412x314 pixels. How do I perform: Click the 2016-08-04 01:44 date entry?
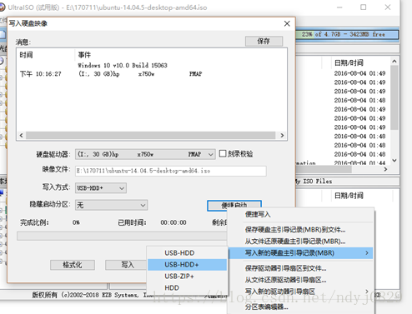[x=359, y=163]
